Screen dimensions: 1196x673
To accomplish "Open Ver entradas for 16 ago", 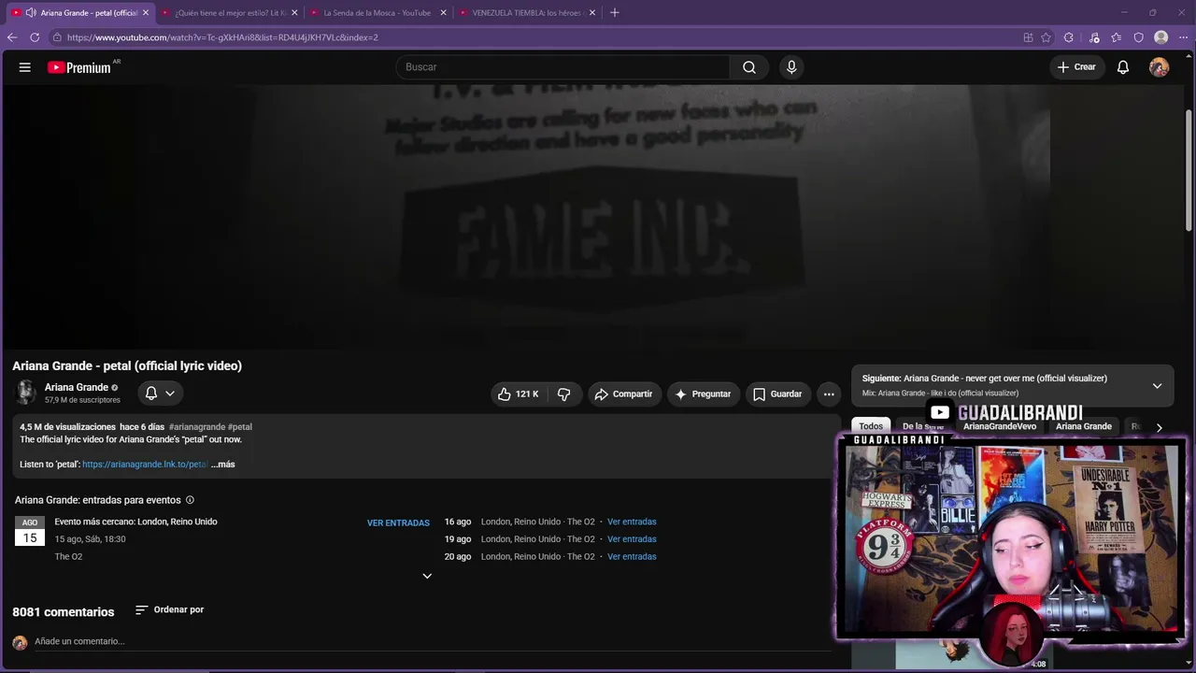I will click(632, 522).
